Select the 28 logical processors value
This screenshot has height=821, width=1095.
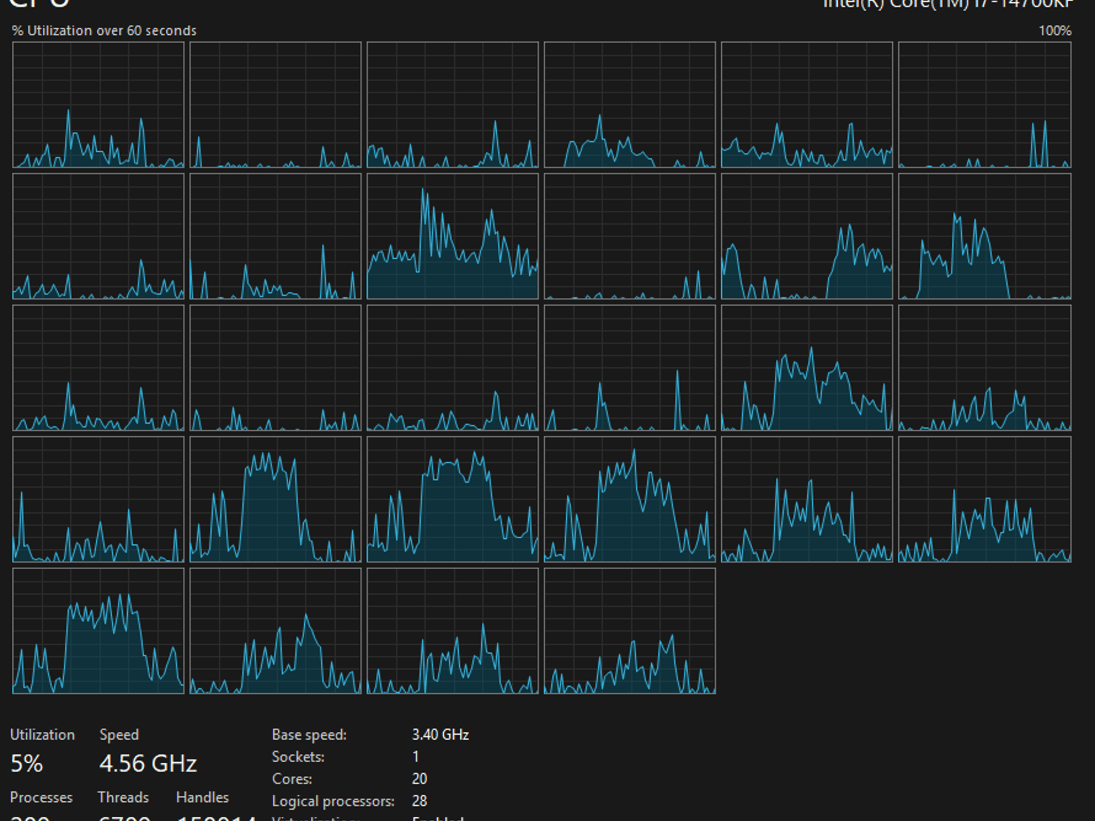(420, 801)
